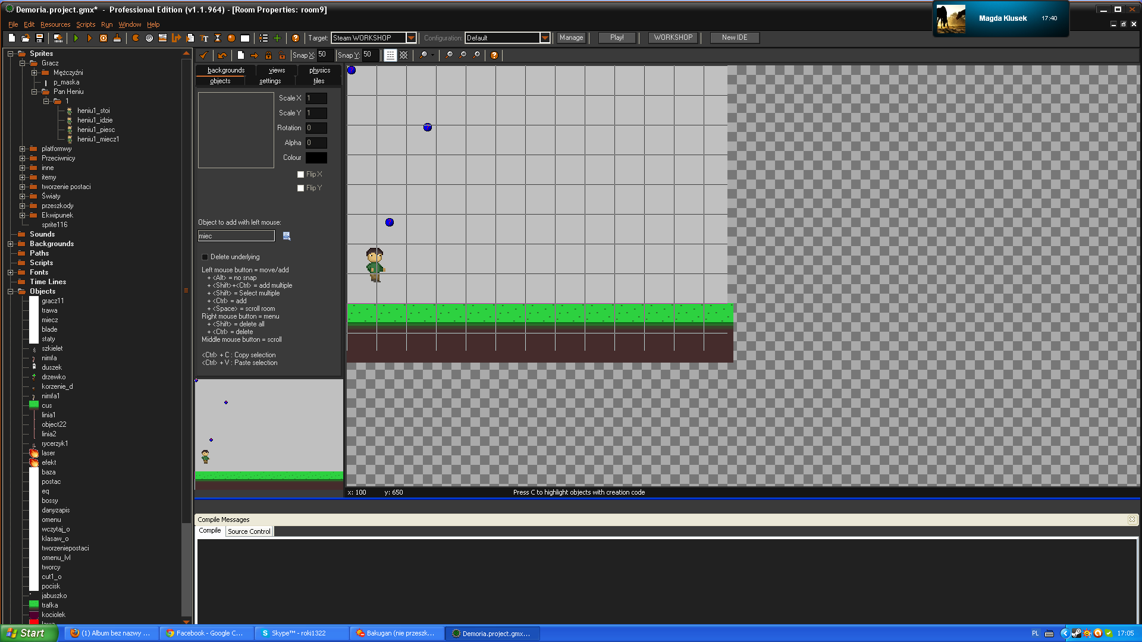Open the Resources menu
1142x642 pixels.
click(x=55, y=24)
